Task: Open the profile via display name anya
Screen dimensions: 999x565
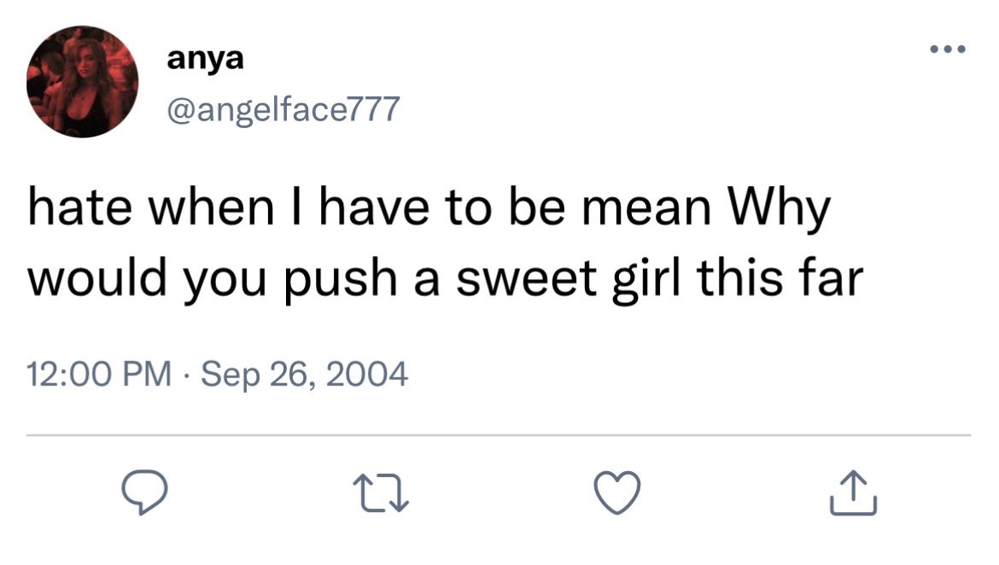Action: [x=205, y=59]
